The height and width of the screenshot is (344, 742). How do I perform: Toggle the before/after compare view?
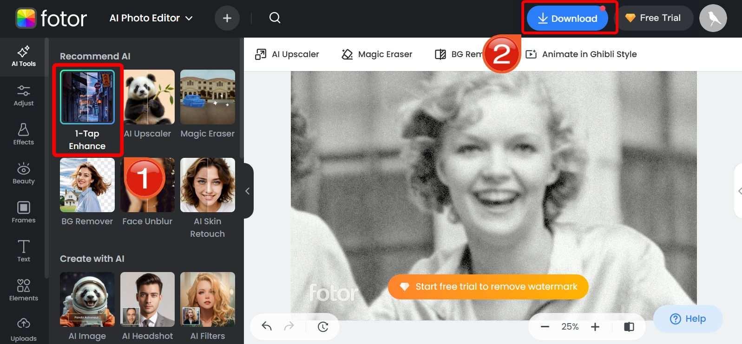tap(629, 327)
